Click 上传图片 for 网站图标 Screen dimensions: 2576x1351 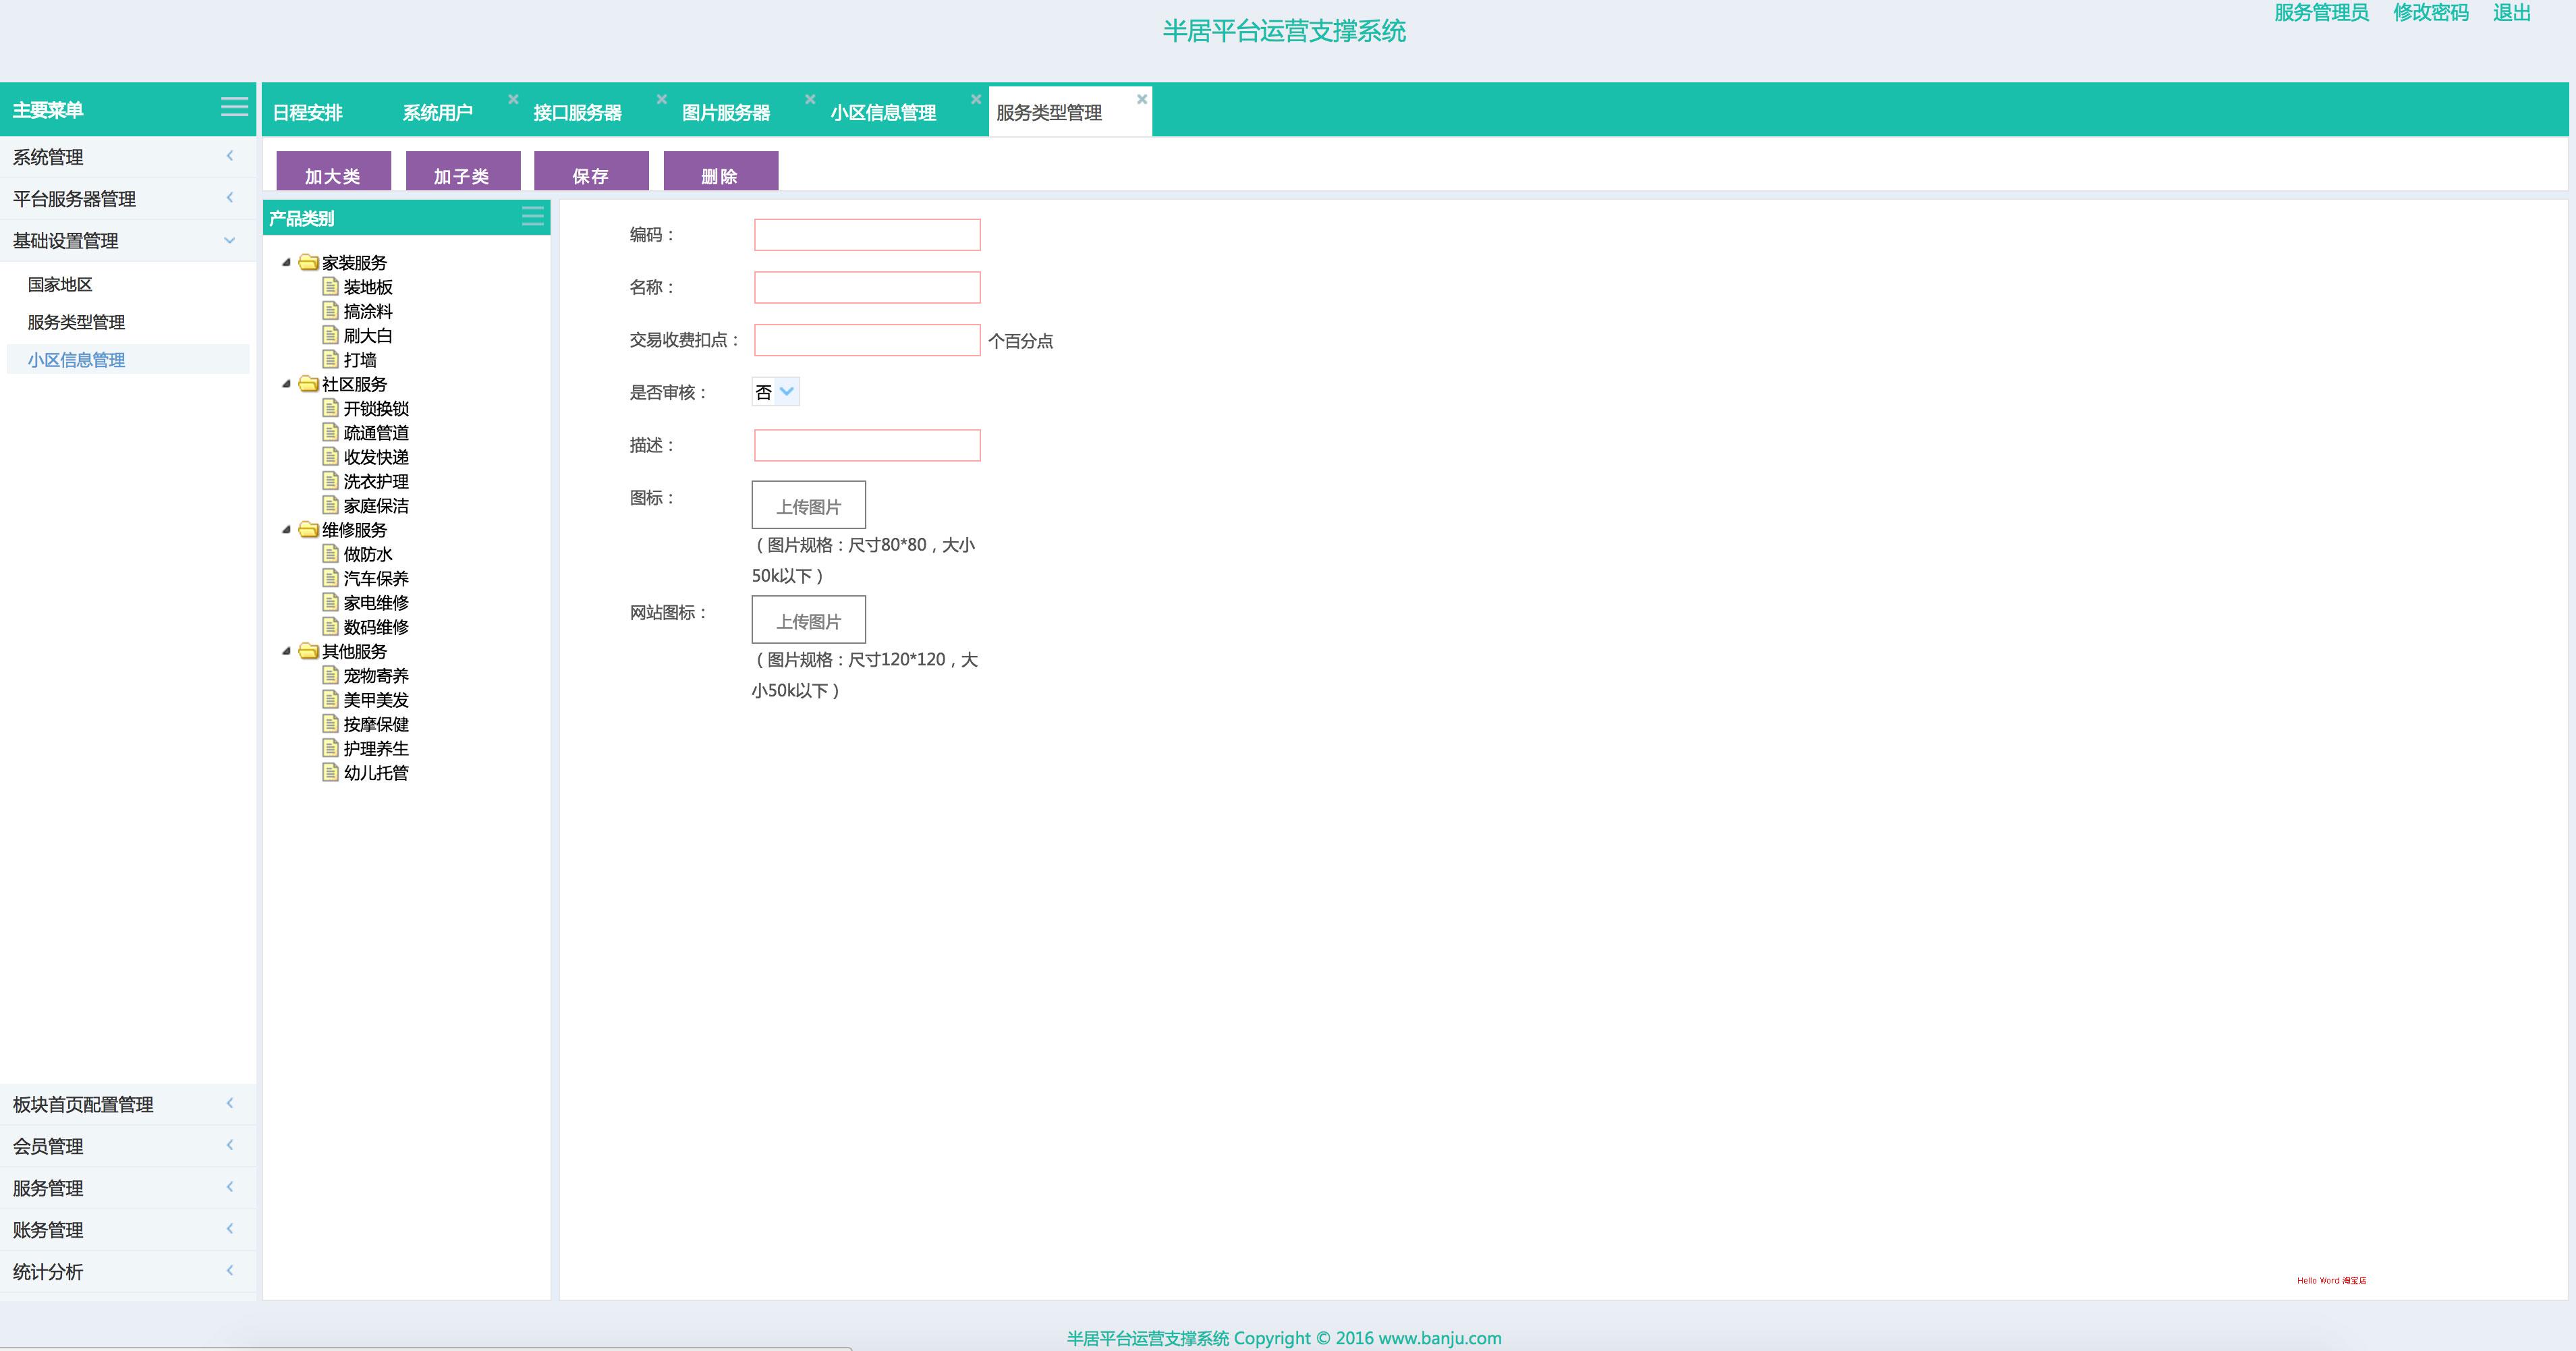tap(808, 620)
